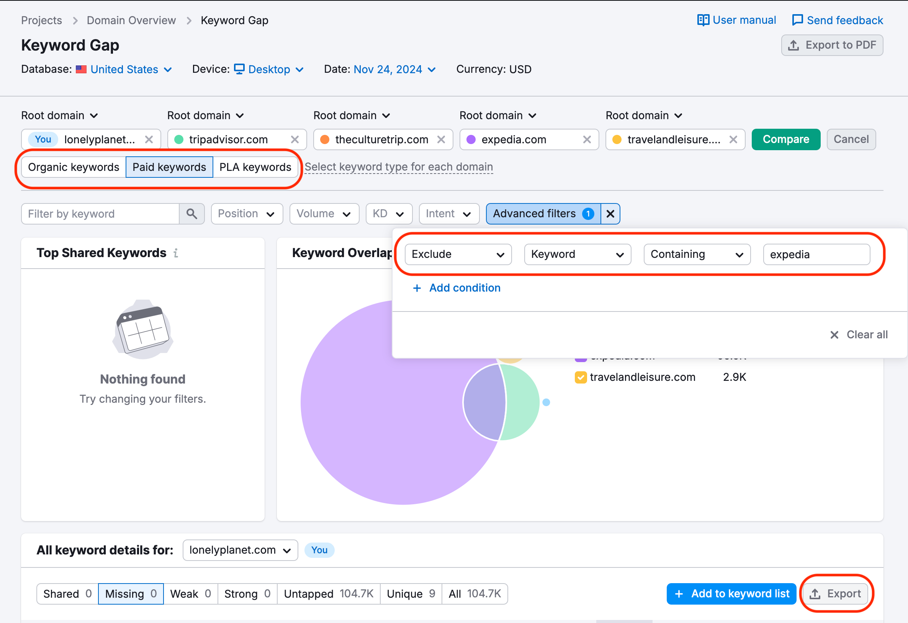
Task: Open the User manual book icon
Action: pos(703,20)
